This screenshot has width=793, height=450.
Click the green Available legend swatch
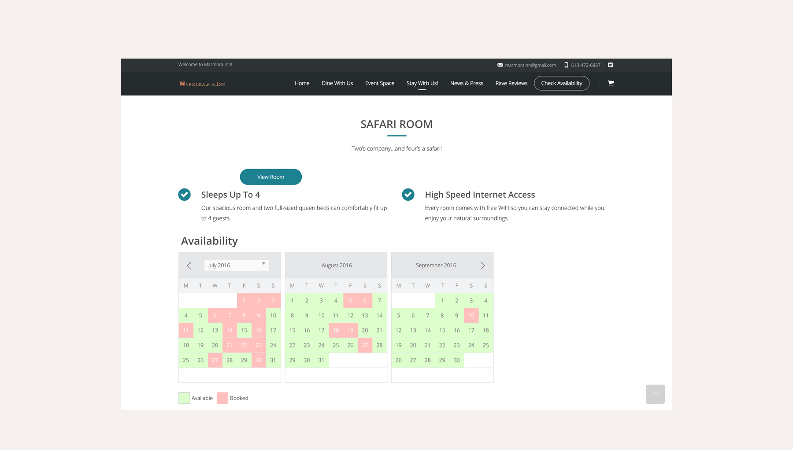point(184,398)
